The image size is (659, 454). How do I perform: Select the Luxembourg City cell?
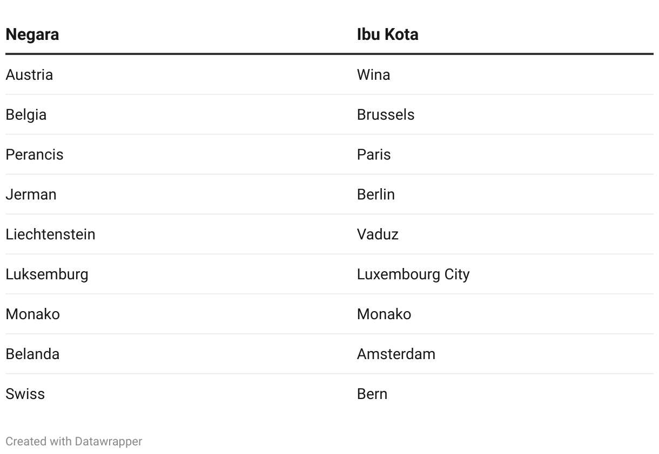click(413, 274)
